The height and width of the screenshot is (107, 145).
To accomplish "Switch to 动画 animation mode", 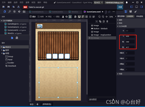I will [x=41, y=17].
